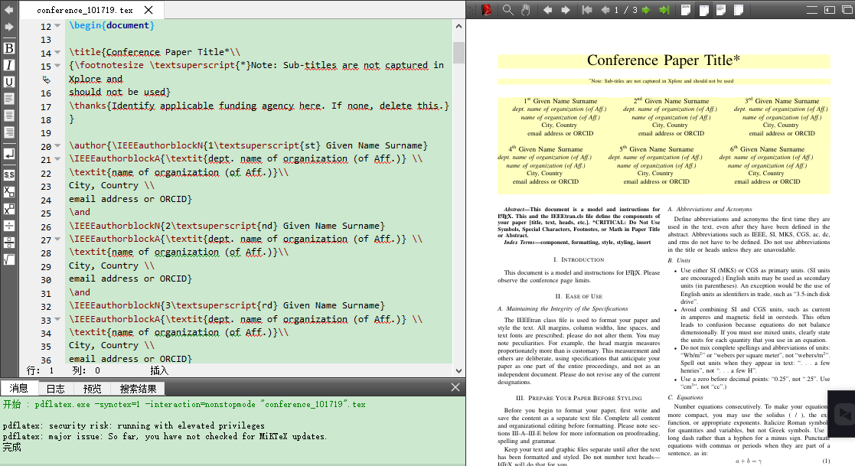Activate the hand scroll tool in PDF viewer
The height and width of the screenshot is (466, 855).
tap(526, 10)
